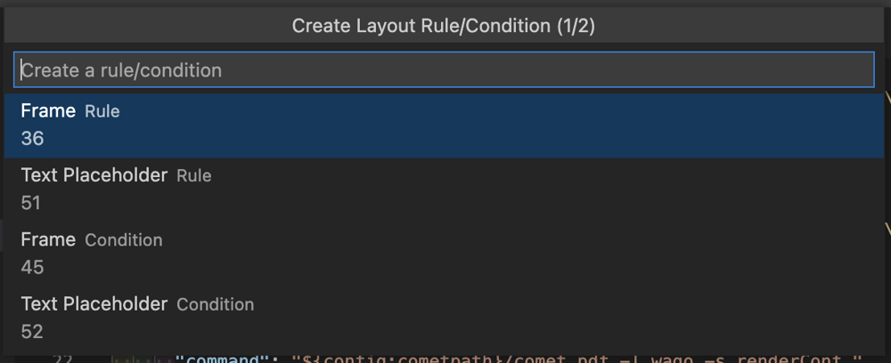Select Text Placeholder Condition option

pos(444,318)
